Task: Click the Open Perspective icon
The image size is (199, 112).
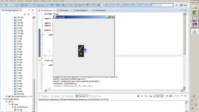Action: pos(177,5)
